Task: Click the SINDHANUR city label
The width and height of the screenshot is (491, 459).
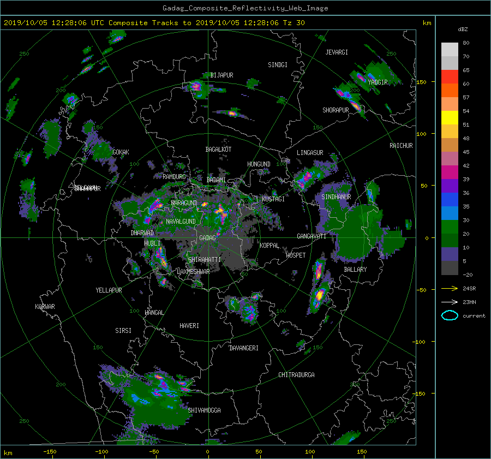Action: (x=336, y=197)
